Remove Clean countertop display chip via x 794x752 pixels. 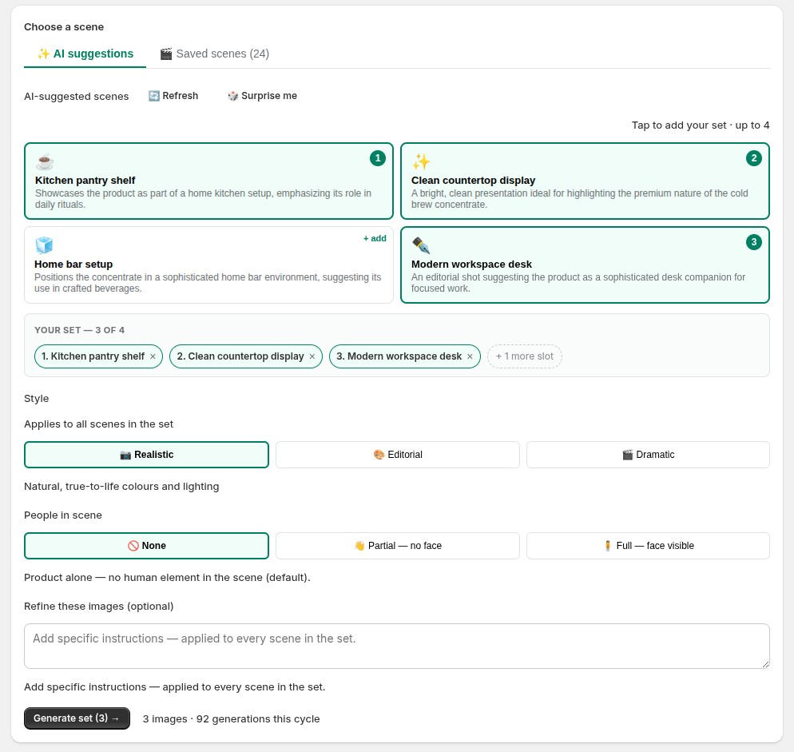[312, 356]
